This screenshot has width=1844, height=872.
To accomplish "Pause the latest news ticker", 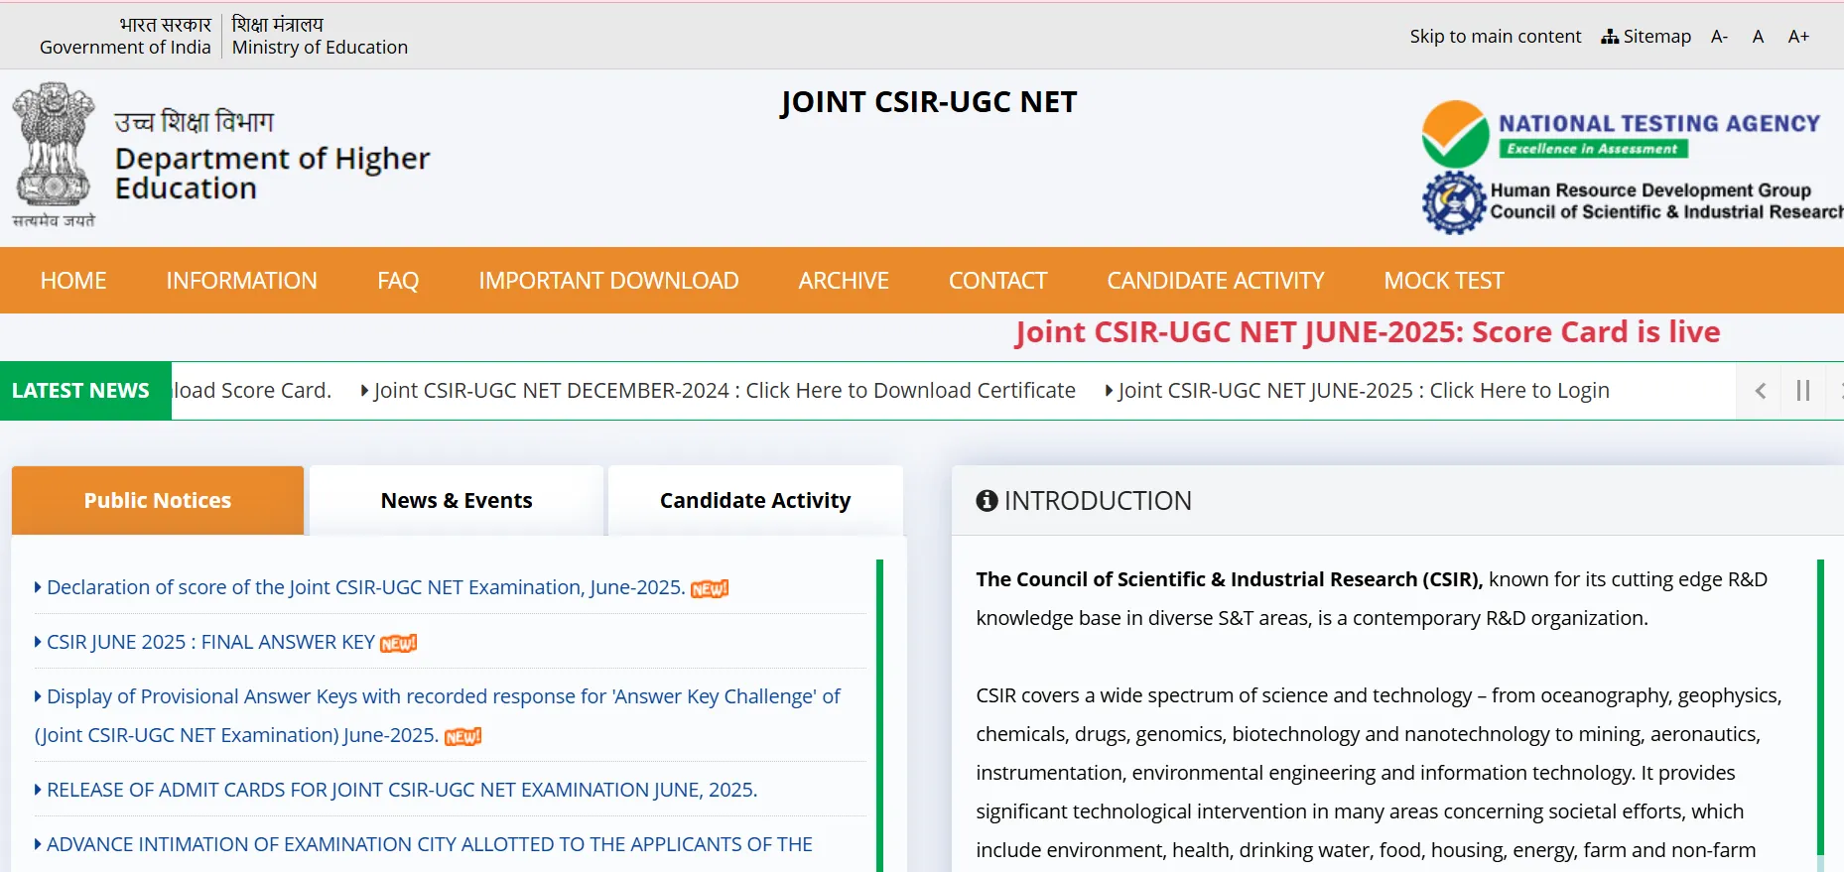I will point(1803,391).
